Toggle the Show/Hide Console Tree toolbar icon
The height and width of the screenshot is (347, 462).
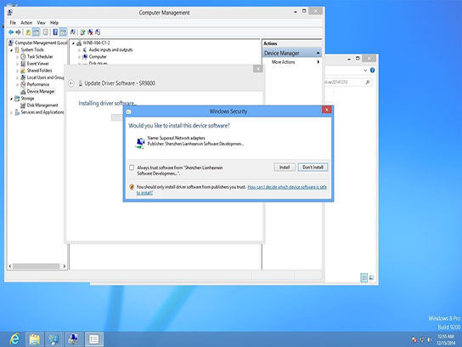pos(36,32)
